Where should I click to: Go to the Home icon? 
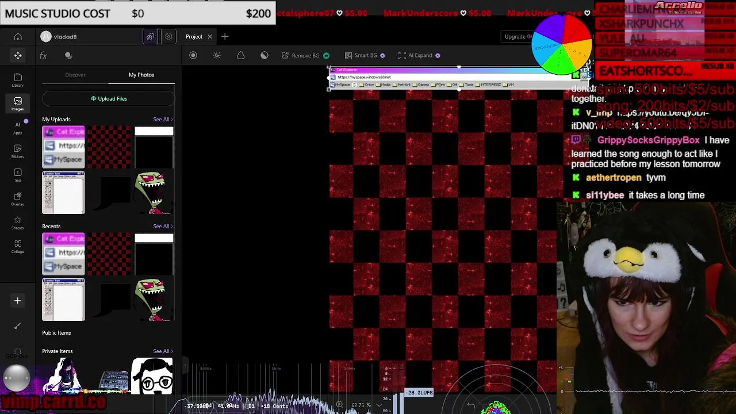[18, 37]
